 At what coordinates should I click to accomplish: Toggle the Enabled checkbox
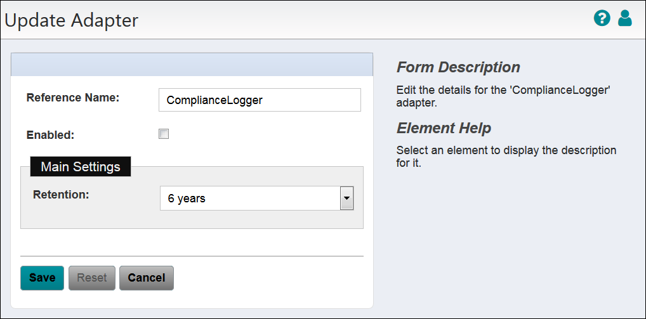tap(164, 134)
